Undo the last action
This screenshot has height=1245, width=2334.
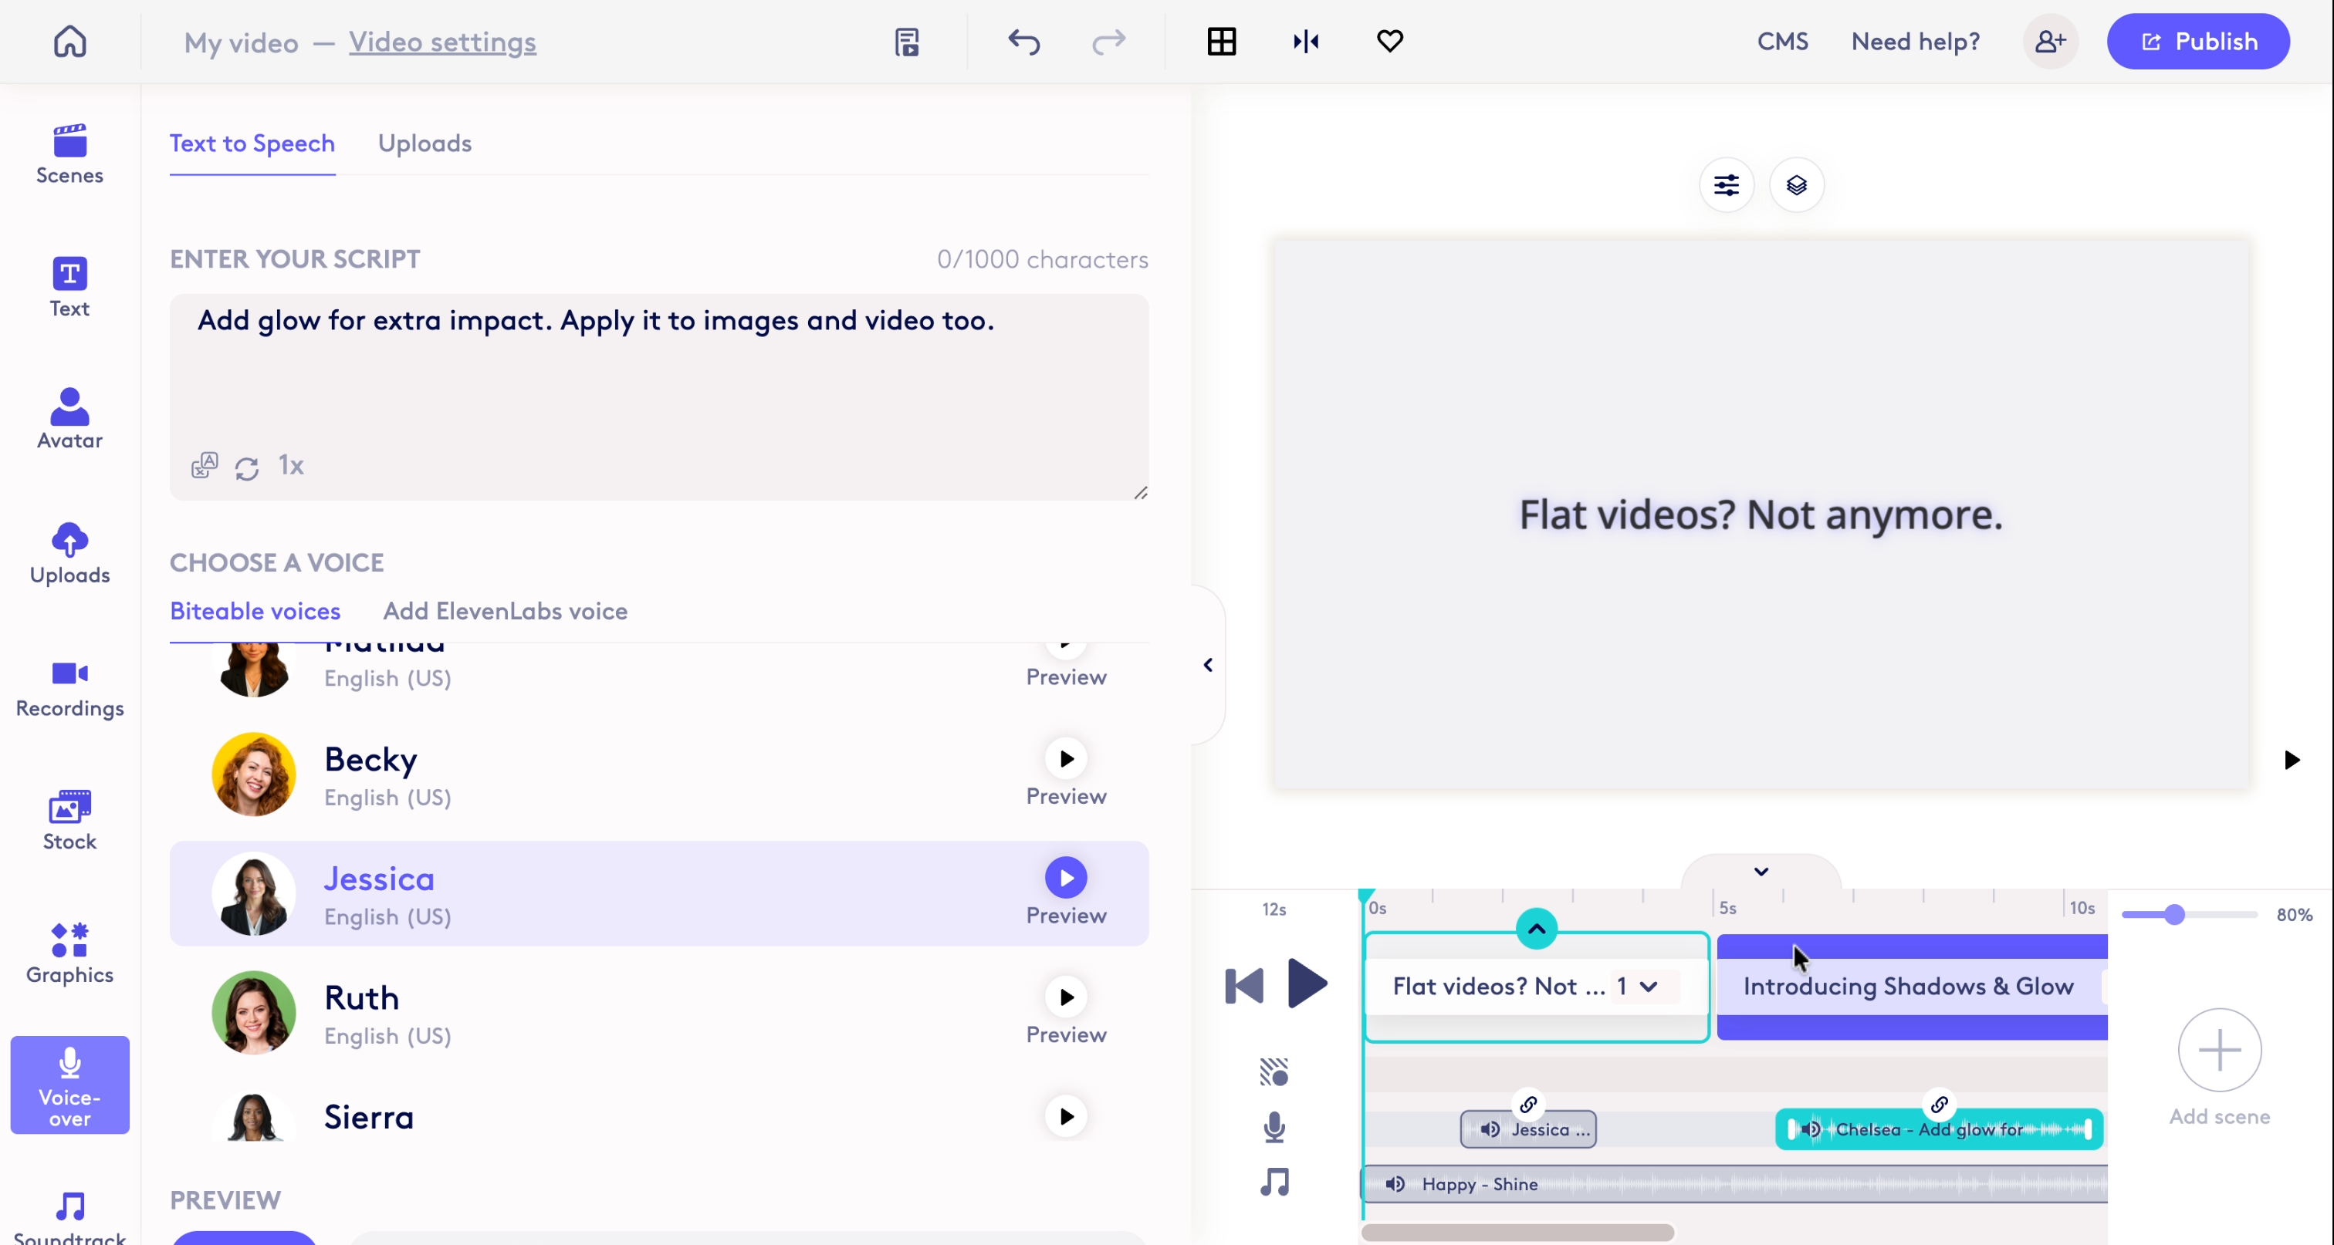point(1024,42)
